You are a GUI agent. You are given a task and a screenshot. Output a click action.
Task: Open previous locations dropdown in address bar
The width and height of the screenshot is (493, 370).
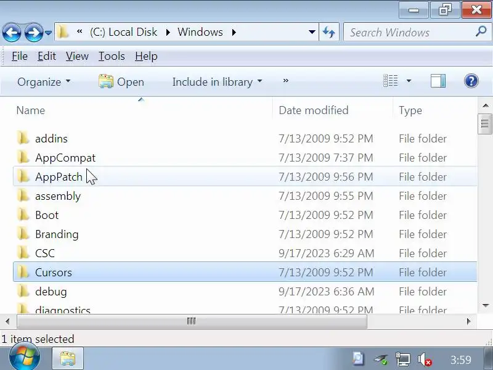point(312,32)
